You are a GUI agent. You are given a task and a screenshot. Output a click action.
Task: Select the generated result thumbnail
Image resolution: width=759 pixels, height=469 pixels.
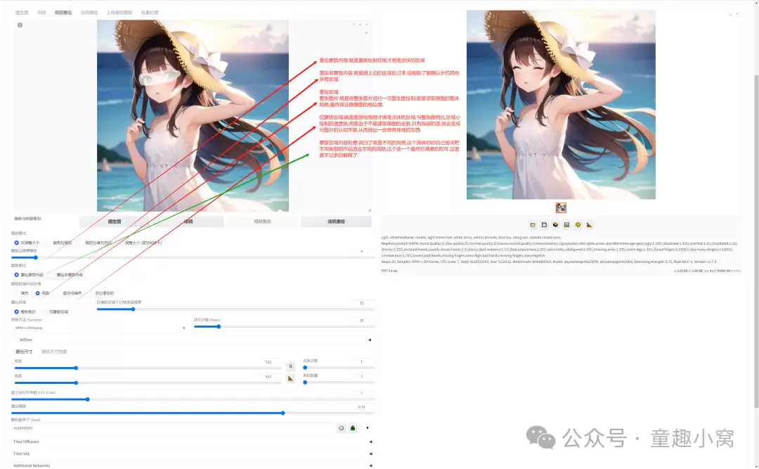tap(561, 208)
